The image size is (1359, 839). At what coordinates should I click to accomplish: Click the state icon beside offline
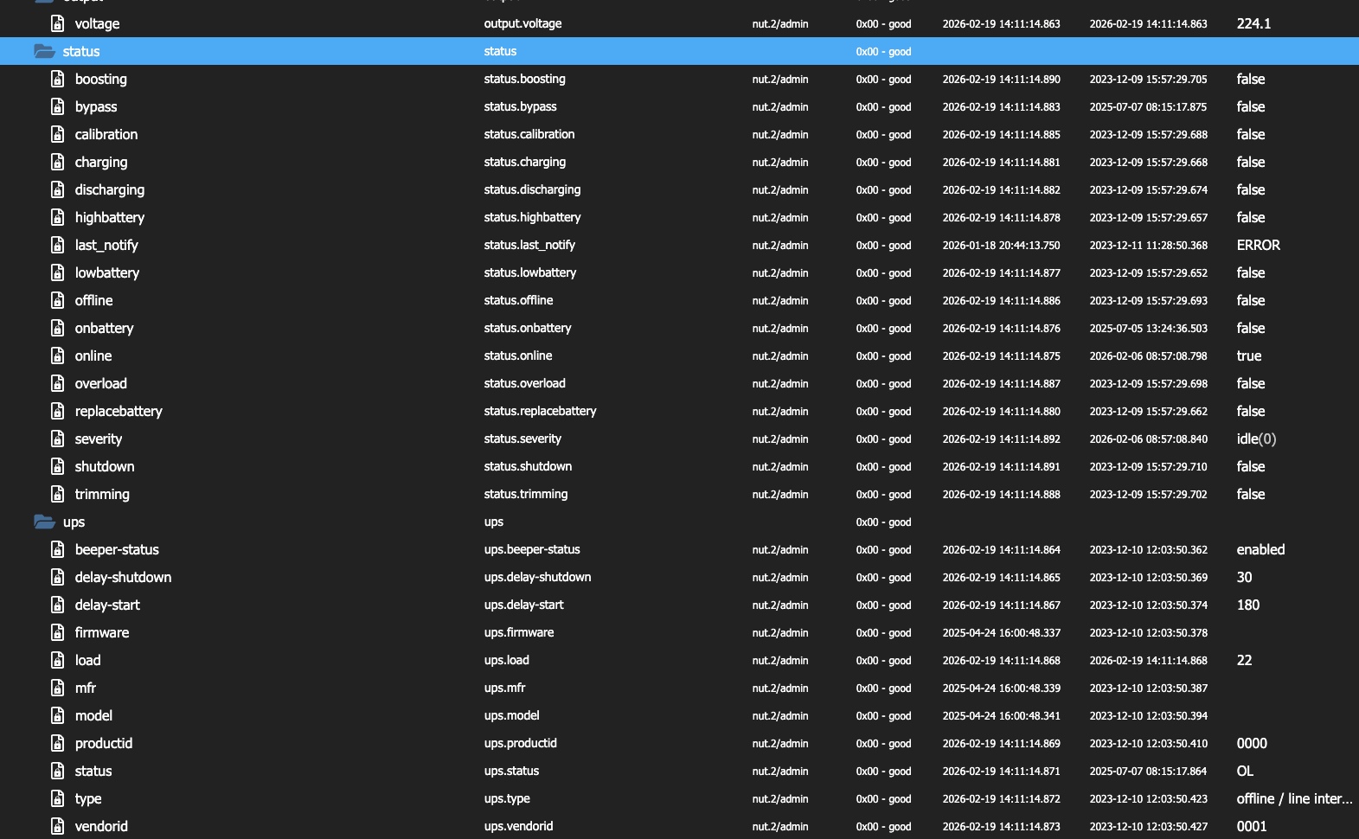pyautogui.click(x=57, y=300)
